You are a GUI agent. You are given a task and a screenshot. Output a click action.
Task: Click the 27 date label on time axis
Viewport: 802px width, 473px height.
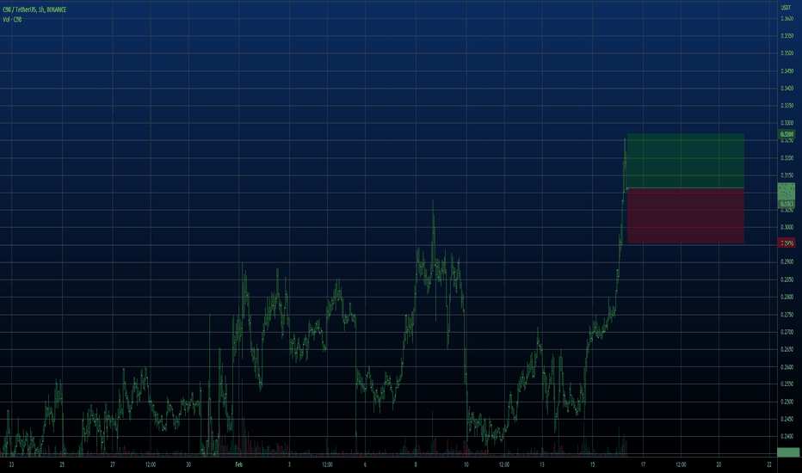pos(113,464)
